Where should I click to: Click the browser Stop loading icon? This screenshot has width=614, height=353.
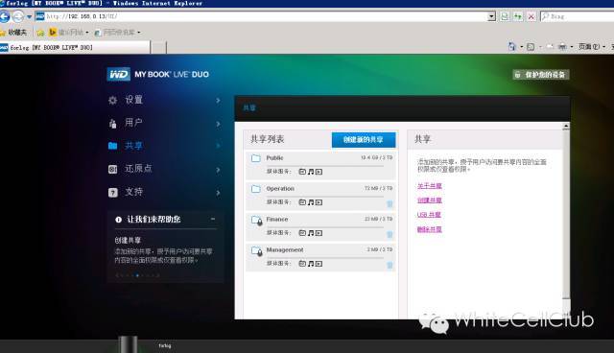click(531, 16)
